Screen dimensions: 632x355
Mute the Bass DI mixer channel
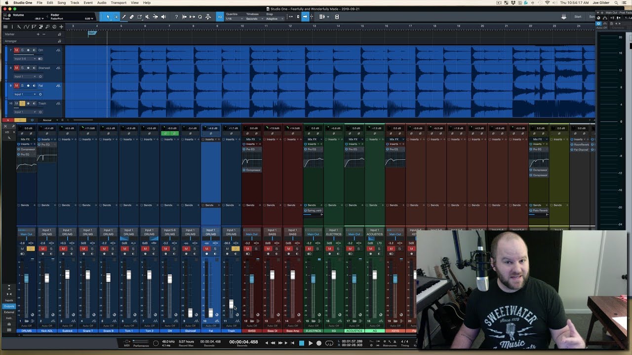[268, 249]
